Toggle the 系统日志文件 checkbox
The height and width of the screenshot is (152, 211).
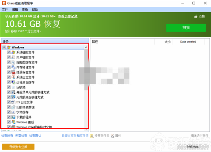tap(9, 77)
